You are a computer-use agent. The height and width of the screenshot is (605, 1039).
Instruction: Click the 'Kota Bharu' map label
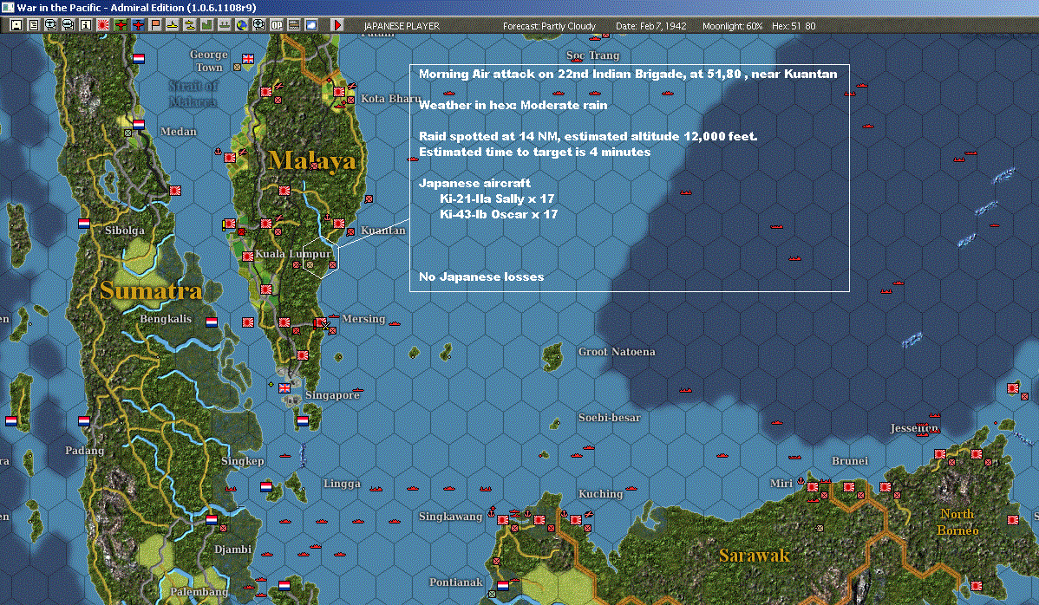pyautogui.click(x=391, y=99)
